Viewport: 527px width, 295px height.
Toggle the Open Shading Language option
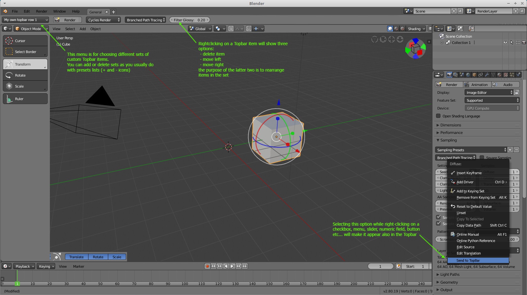tap(438, 116)
